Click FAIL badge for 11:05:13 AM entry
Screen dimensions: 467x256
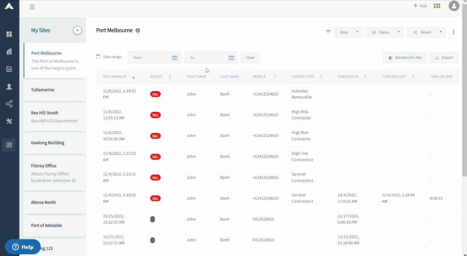155,115
